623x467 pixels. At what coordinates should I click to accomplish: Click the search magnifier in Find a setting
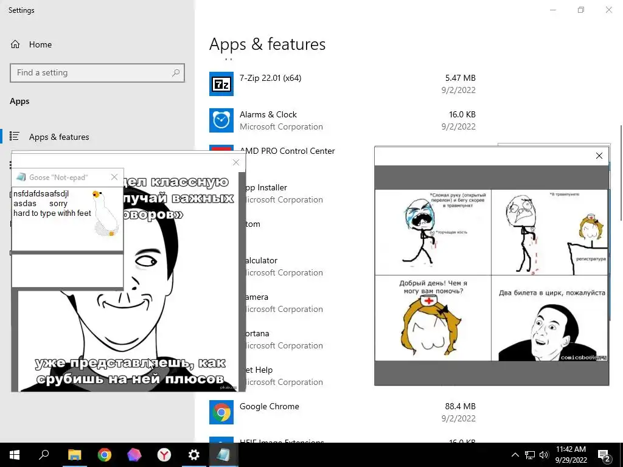click(176, 73)
